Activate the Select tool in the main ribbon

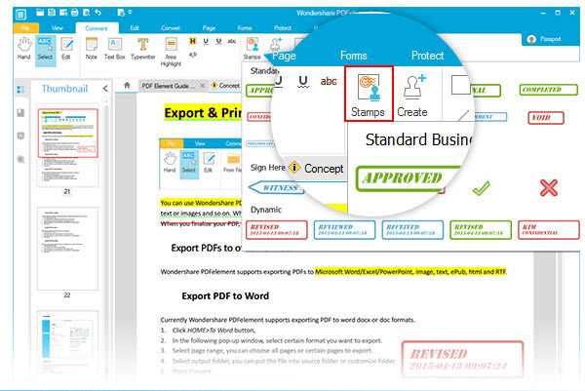tap(45, 49)
